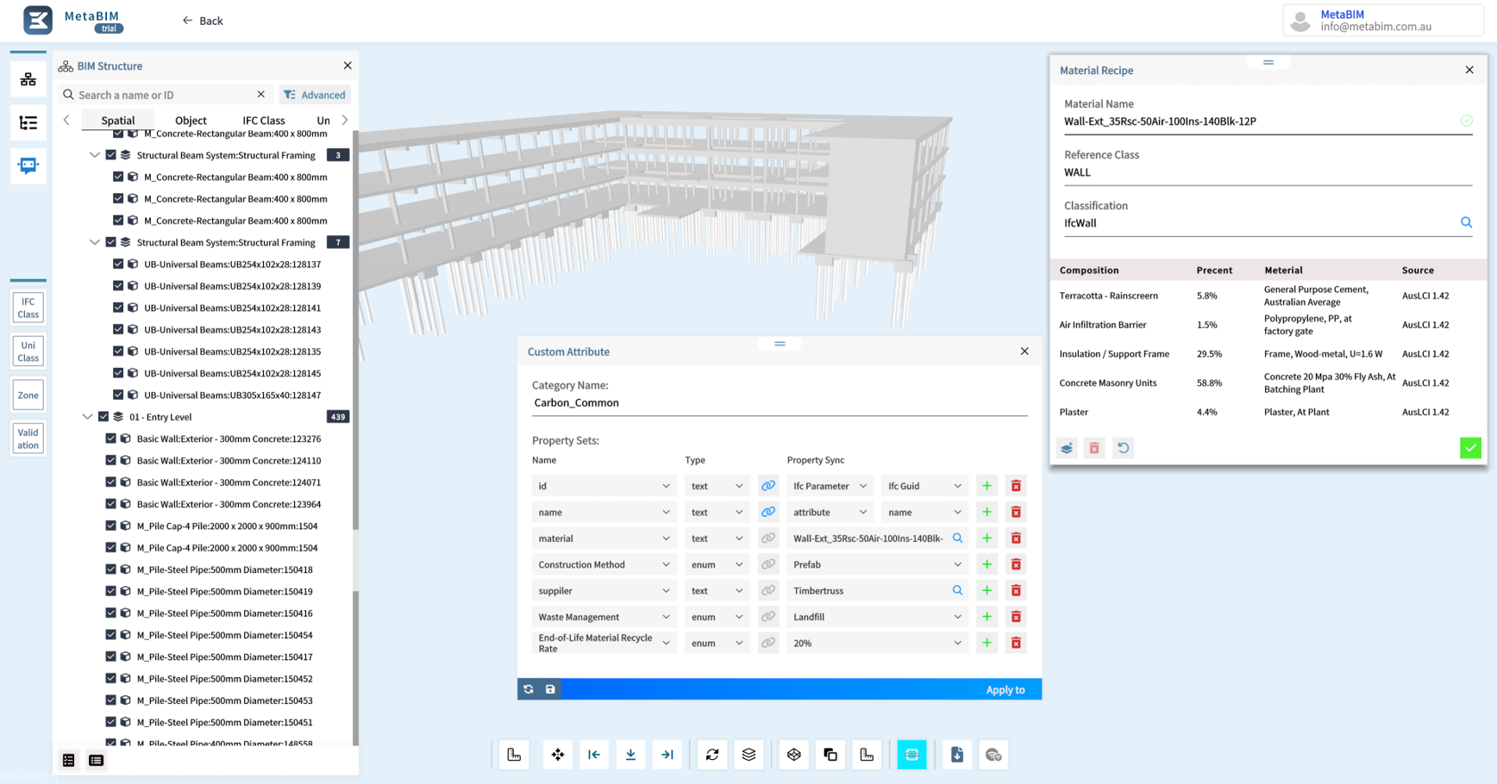Image resolution: width=1497 pixels, height=784 pixels.
Task: Uncheck the 01 - Entry Level checkbox
Action: coord(103,417)
